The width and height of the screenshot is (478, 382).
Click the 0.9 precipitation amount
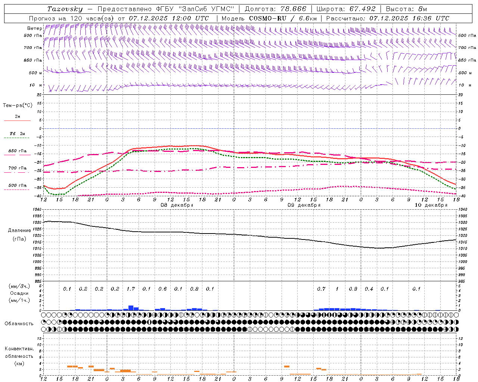pos(353,289)
